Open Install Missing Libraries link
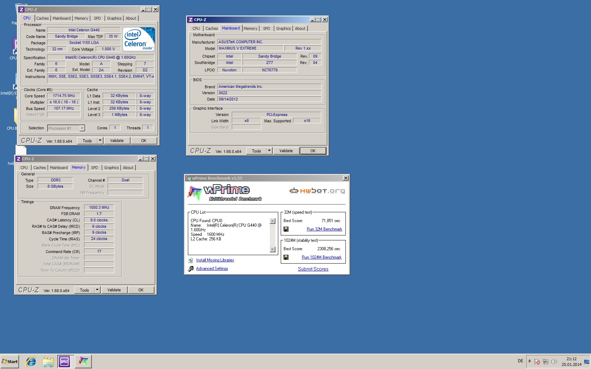This screenshot has height=369, width=591. (x=215, y=260)
